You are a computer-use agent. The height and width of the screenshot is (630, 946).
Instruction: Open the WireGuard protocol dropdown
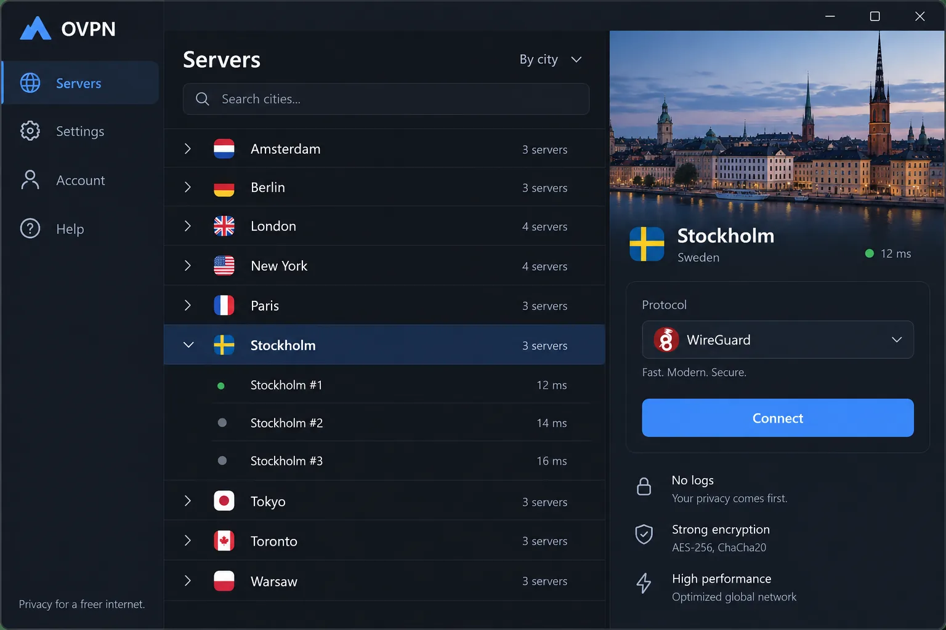[x=777, y=340]
